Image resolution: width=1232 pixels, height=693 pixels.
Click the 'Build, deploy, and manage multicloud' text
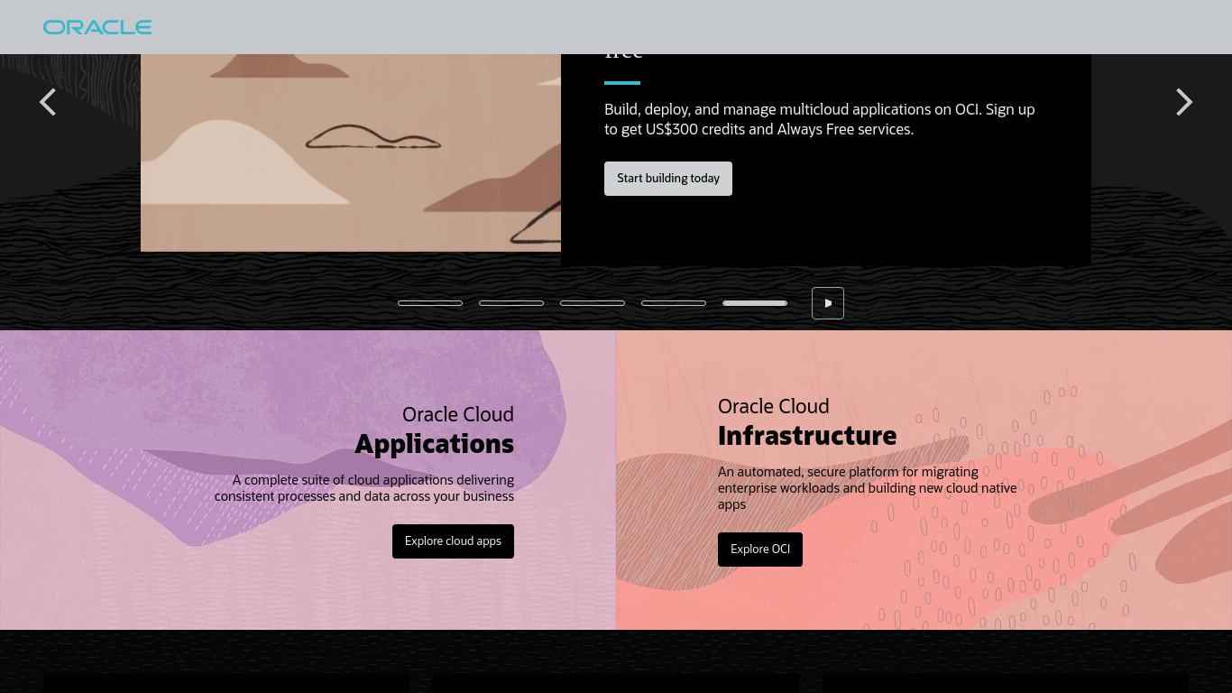pos(820,119)
